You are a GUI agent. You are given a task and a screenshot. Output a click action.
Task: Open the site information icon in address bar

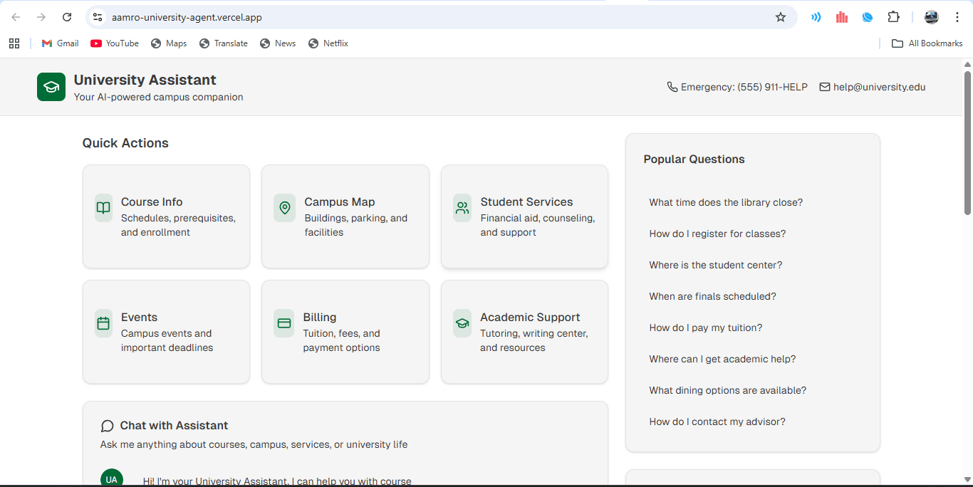pos(98,17)
